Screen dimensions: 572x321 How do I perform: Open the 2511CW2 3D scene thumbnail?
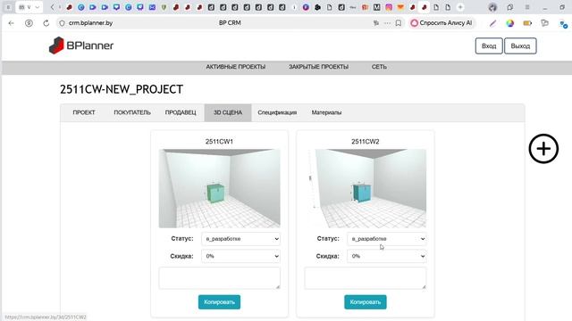366,188
